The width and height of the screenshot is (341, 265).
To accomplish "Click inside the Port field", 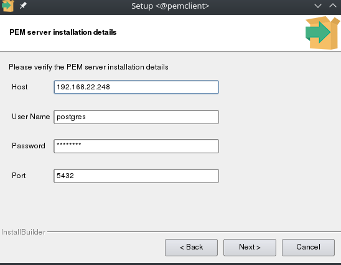I will tap(136, 176).
